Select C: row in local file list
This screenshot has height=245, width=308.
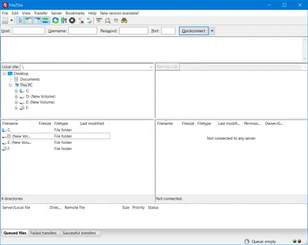(x=55, y=130)
